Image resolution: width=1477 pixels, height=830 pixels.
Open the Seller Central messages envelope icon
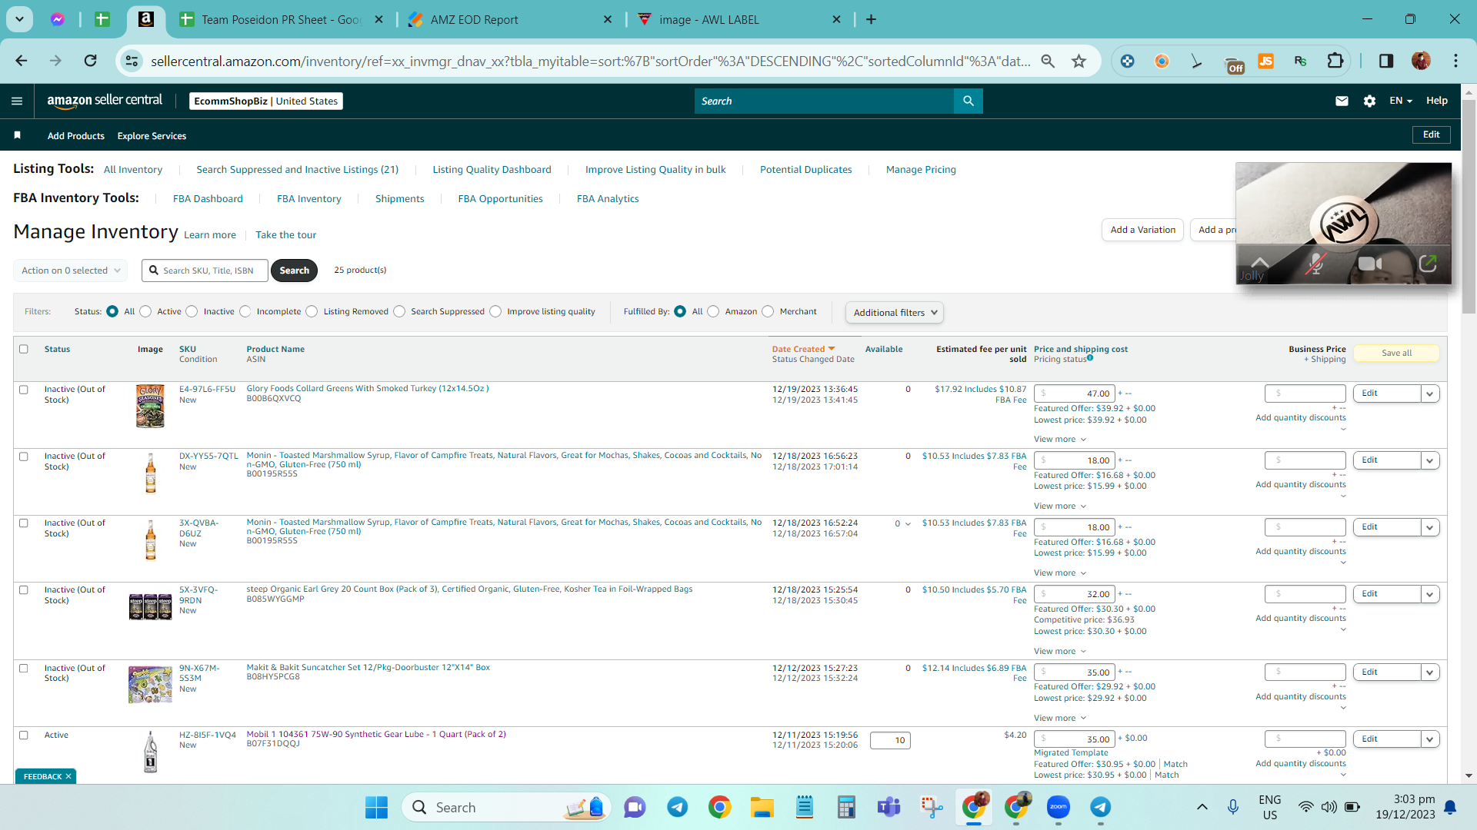1342,101
